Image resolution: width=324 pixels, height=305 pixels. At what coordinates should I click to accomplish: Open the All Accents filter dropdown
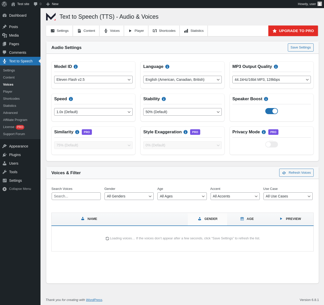pos(235,196)
